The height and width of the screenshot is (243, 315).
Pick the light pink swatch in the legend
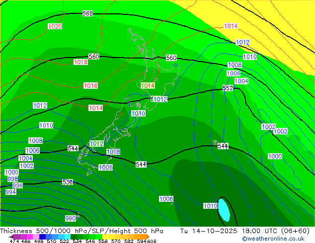36,237
